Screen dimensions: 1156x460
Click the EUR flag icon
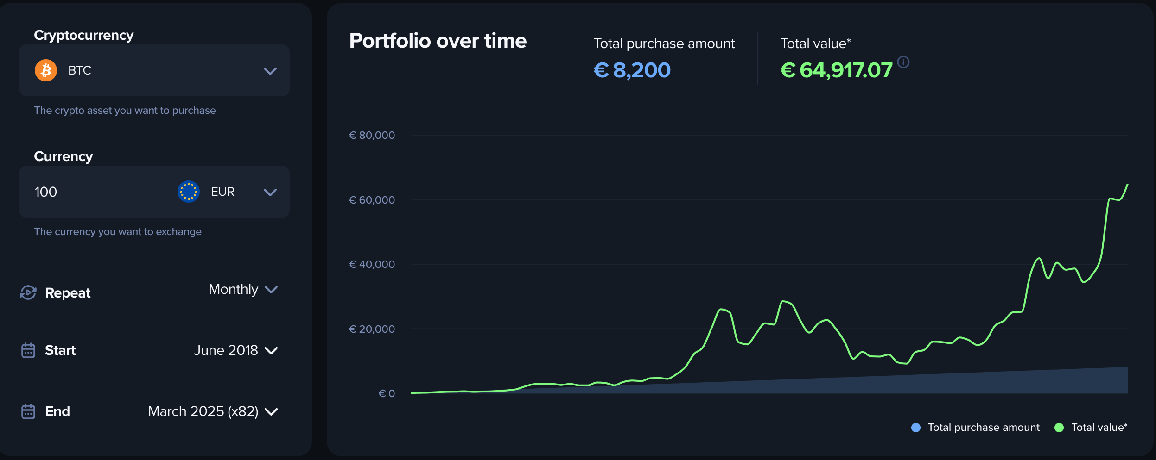click(x=189, y=192)
